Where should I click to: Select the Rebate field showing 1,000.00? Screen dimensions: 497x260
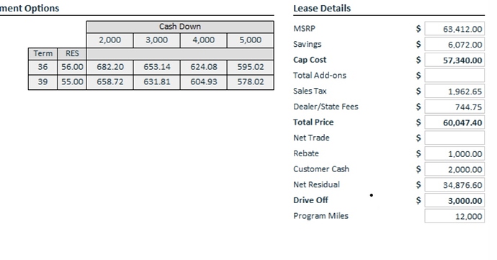click(455, 154)
